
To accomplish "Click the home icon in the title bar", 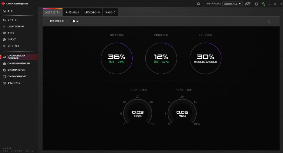I will (x=198, y=4).
